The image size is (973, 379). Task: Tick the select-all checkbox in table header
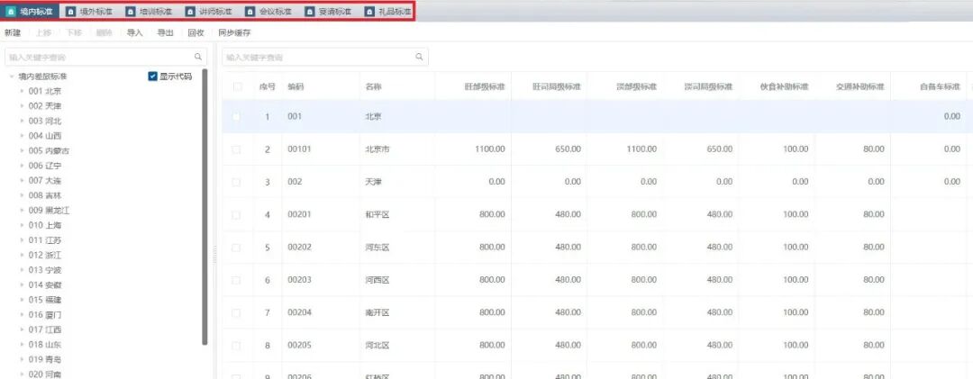[237, 86]
